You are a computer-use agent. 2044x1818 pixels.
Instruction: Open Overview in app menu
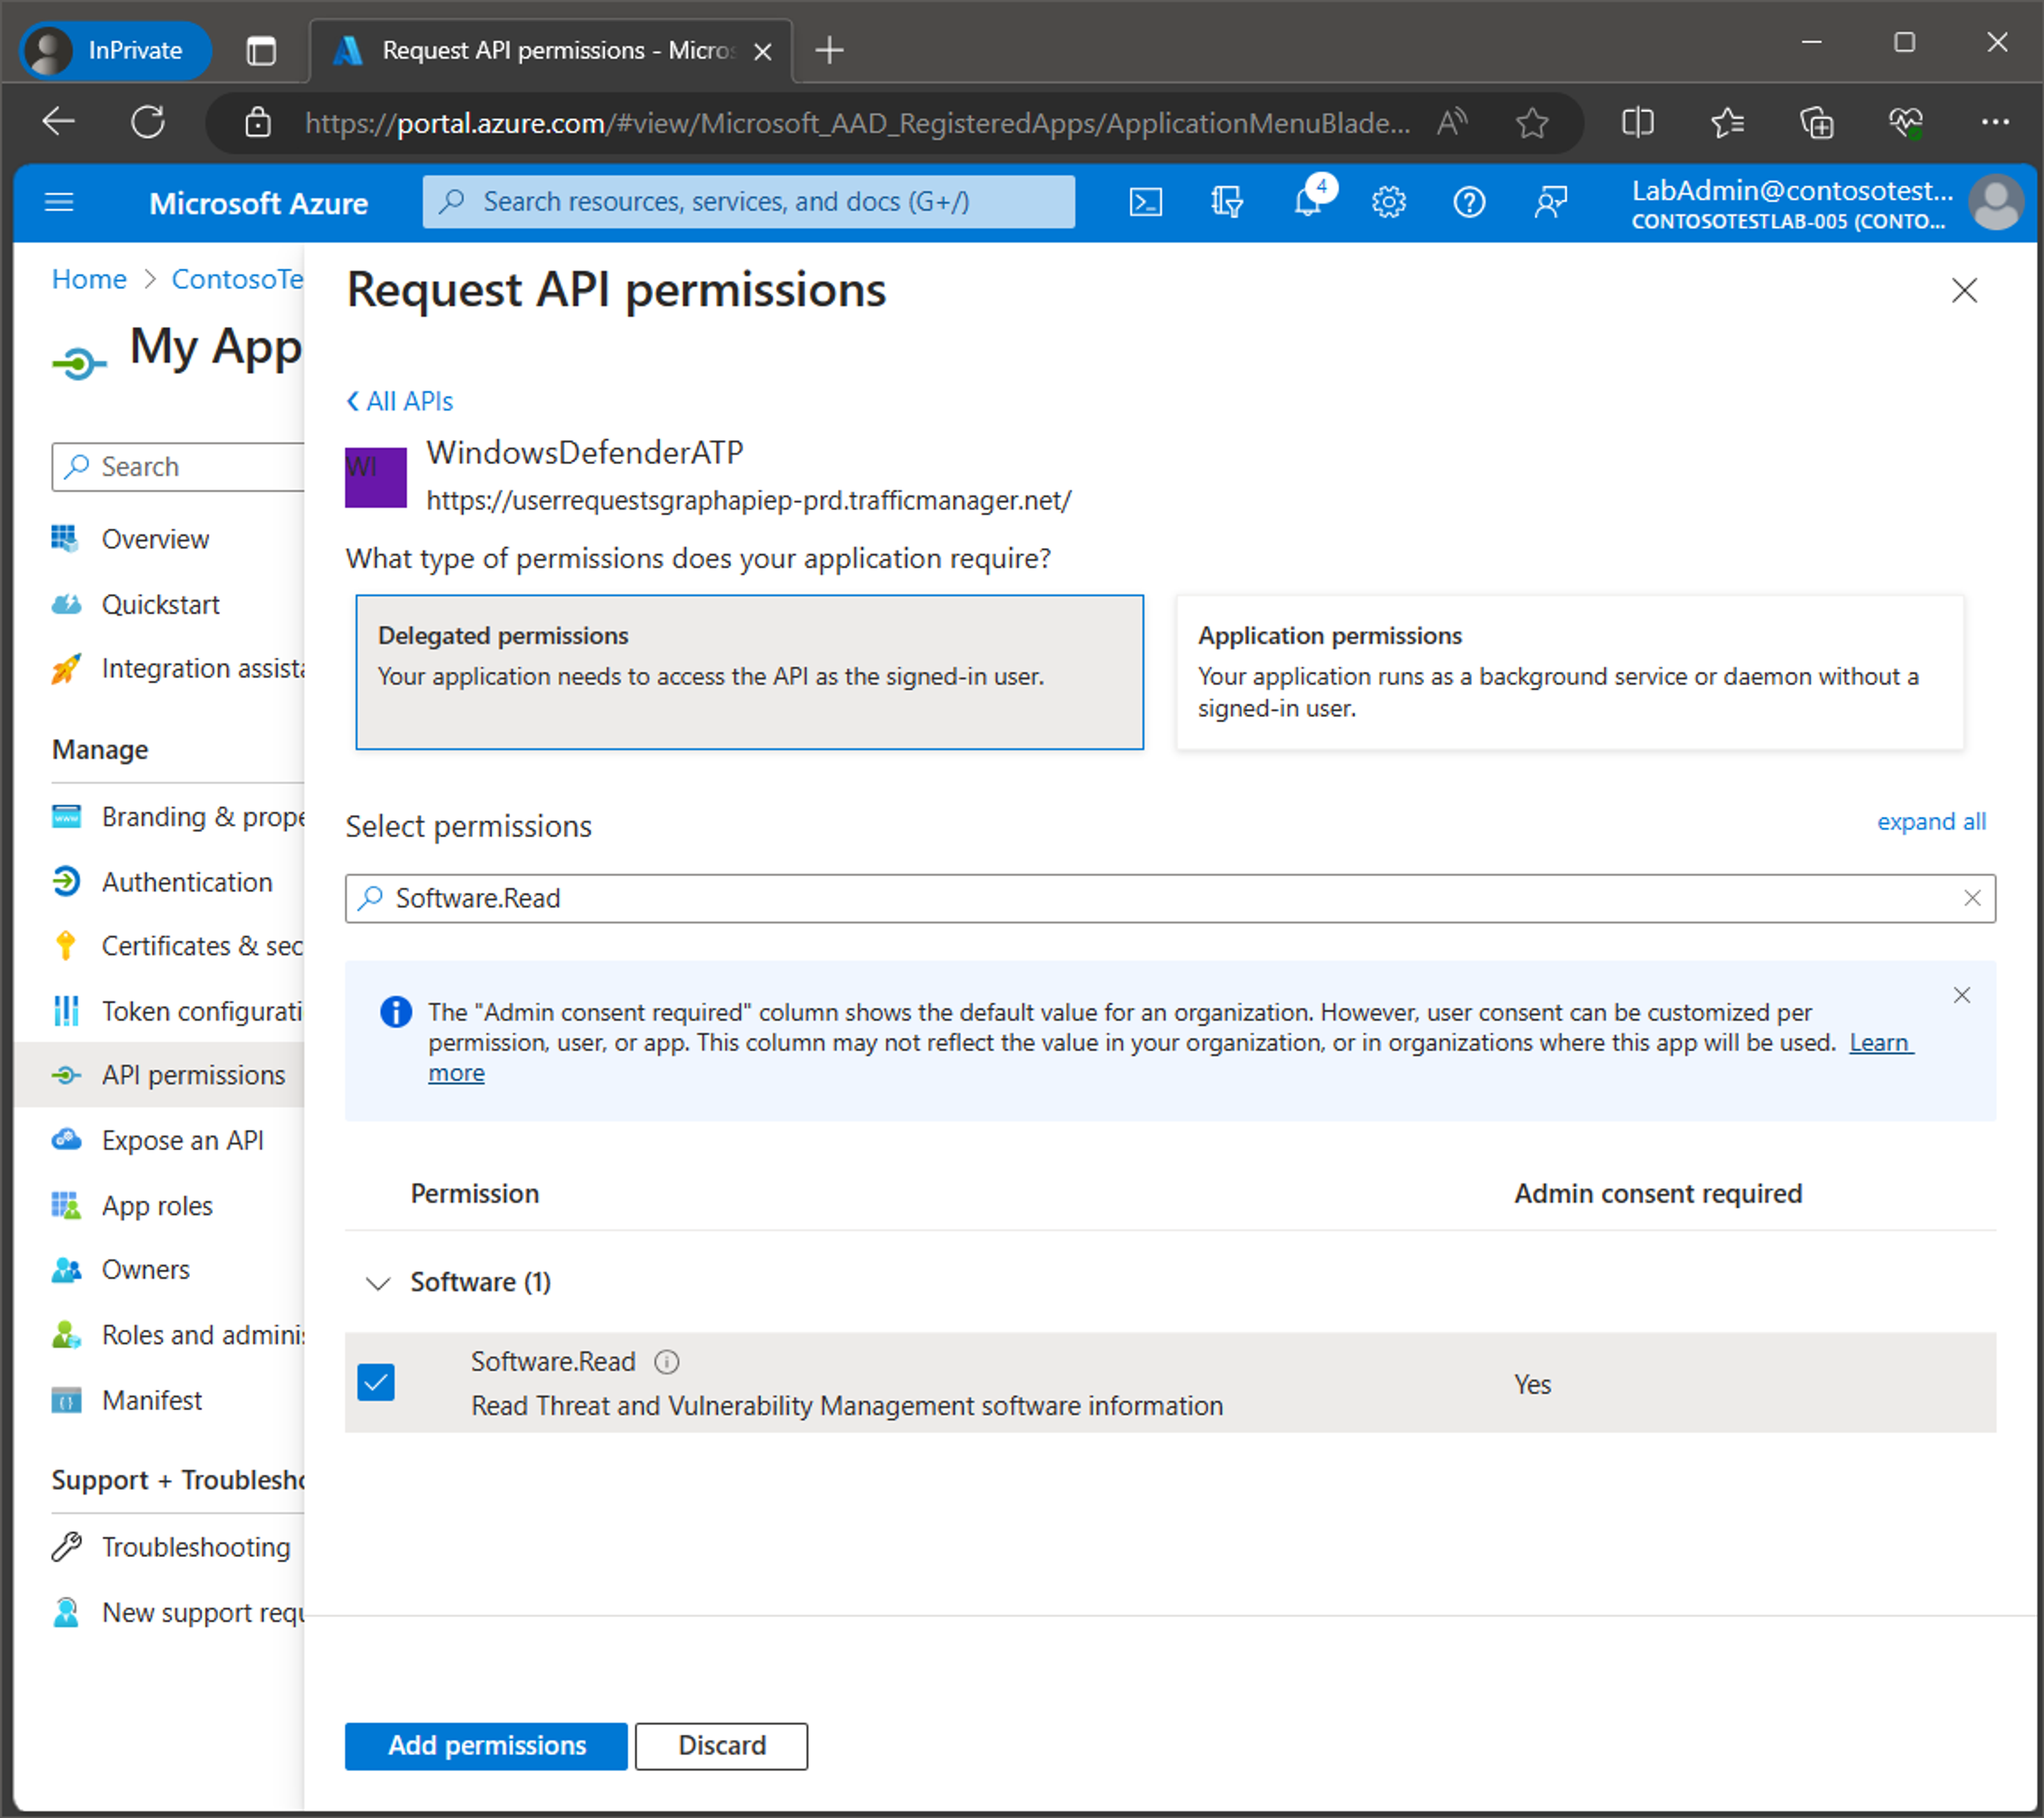pos(155,539)
